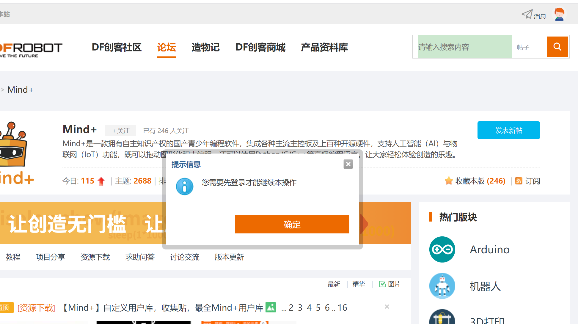The width and height of the screenshot is (578, 324).
Task: Open the Arduino hot board link
Action: [490, 249]
